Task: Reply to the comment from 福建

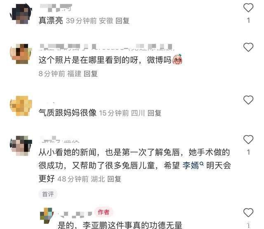Action: coord(91,74)
